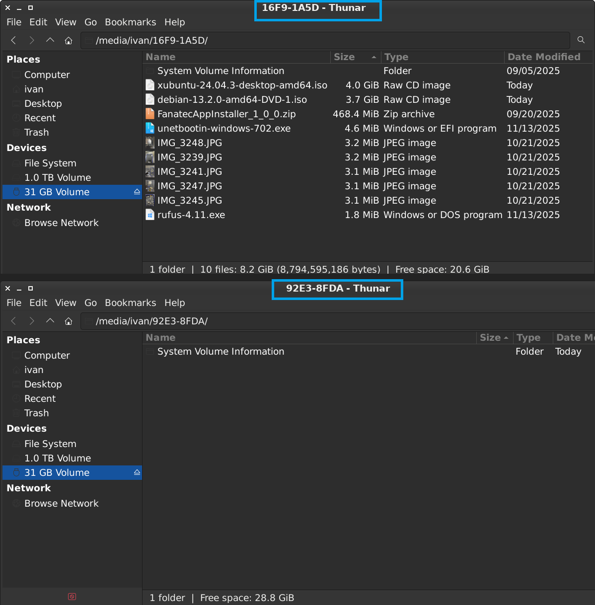
Task: Open Go menu in 92E3-8FDA window
Action: tap(90, 302)
